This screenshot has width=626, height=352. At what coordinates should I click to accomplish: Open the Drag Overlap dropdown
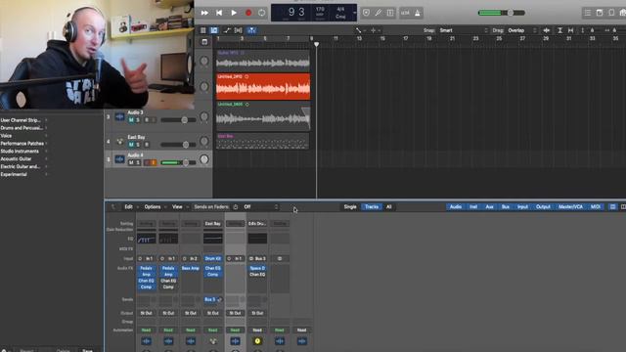click(x=522, y=30)
